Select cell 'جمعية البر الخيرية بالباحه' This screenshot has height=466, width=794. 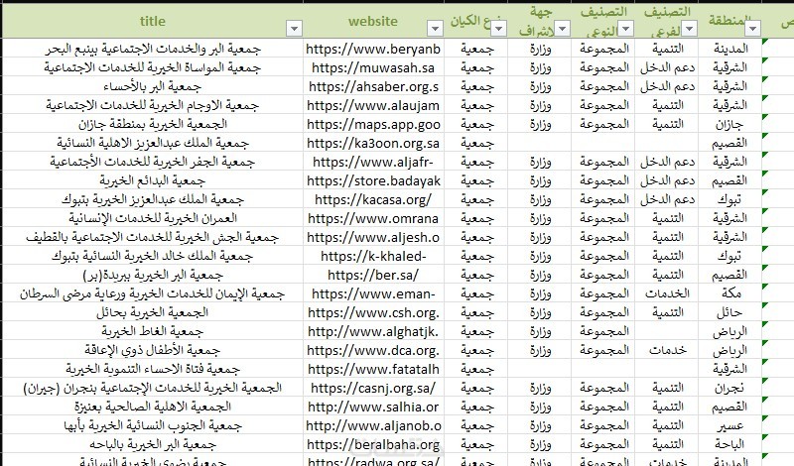[153, 445]
